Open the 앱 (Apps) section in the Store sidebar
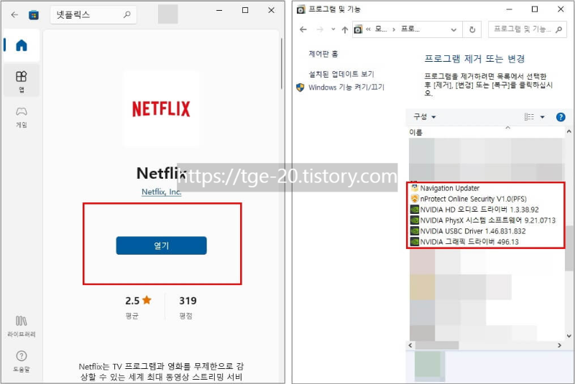 coord(22,81)
